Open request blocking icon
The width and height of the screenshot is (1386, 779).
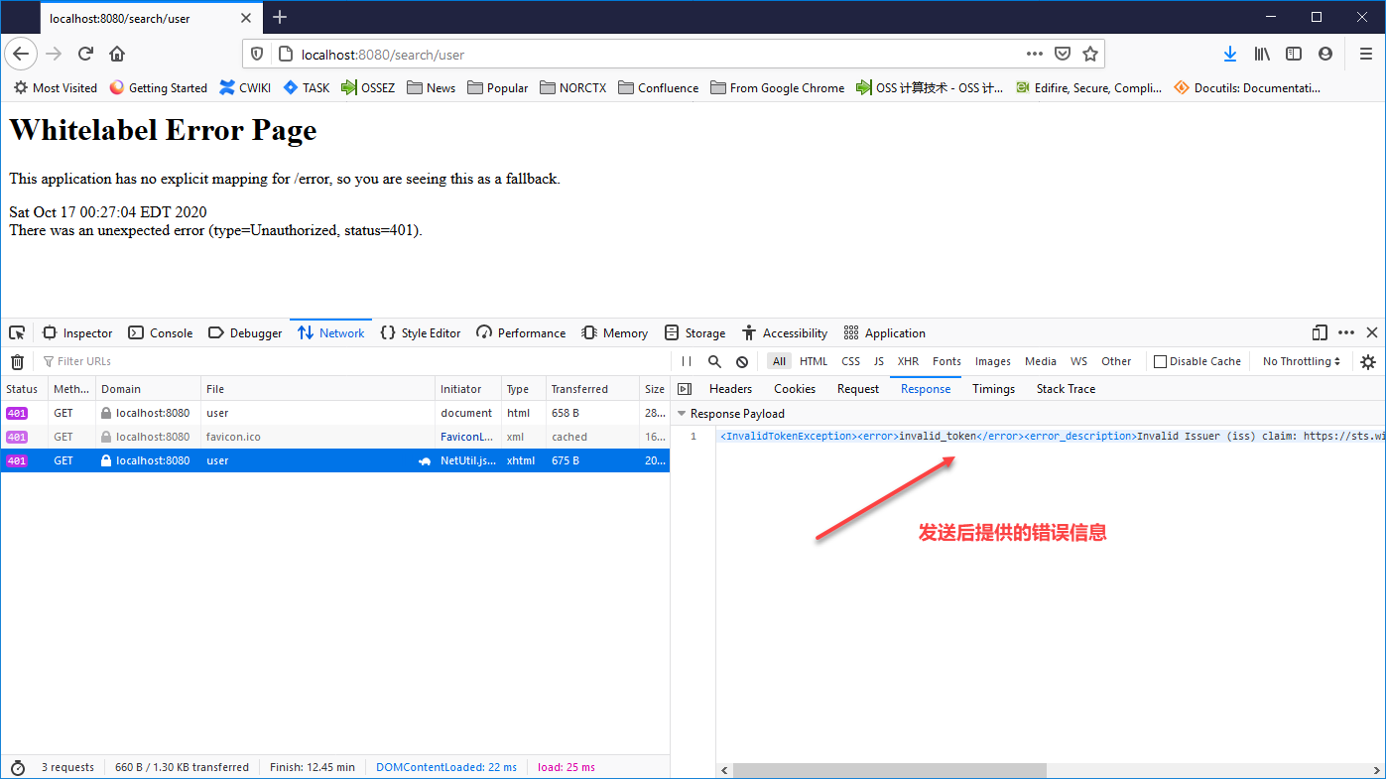(x=742, y=361)
